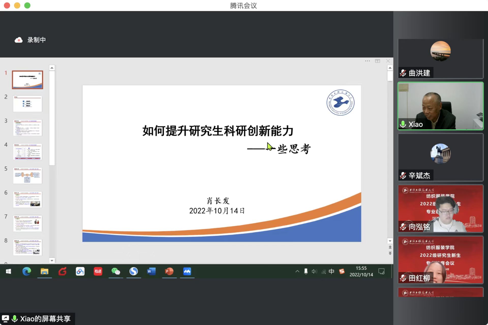Click the Windows Start button
The image size is (488, 325).
8,271
